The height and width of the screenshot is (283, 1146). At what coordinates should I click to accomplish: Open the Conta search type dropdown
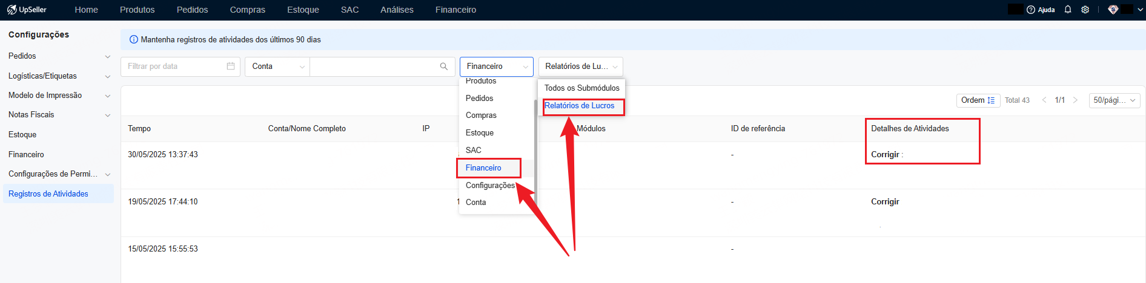coord(277,67)
